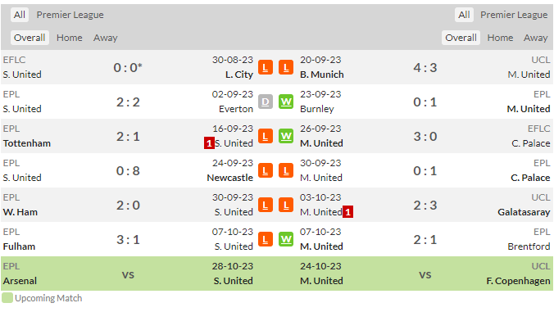Click the draw badge for Everton match
The width and height of the screenshot is (554, 321).
(x=266, y=102)
